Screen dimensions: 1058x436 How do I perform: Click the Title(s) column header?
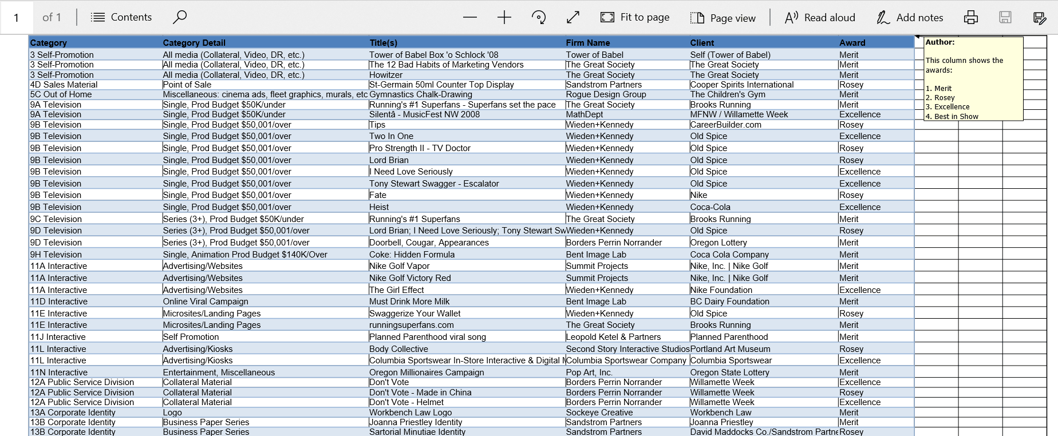384,43
